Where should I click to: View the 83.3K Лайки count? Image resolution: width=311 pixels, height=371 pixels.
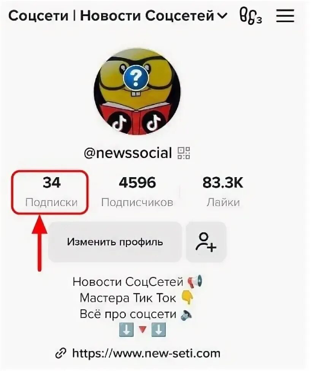click(x=223, y=192)
